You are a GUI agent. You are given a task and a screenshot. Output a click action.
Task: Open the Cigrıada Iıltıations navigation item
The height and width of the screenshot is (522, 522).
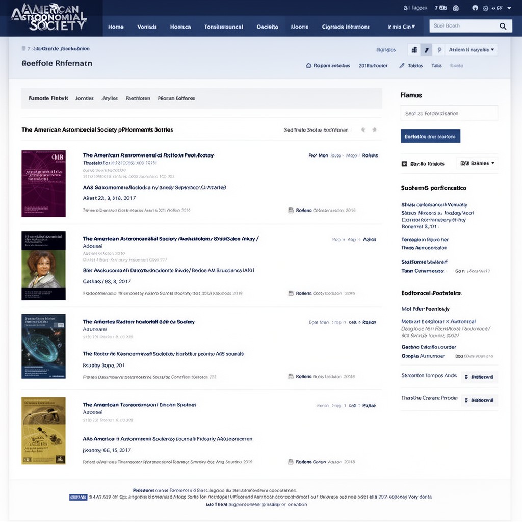(346, 27)
